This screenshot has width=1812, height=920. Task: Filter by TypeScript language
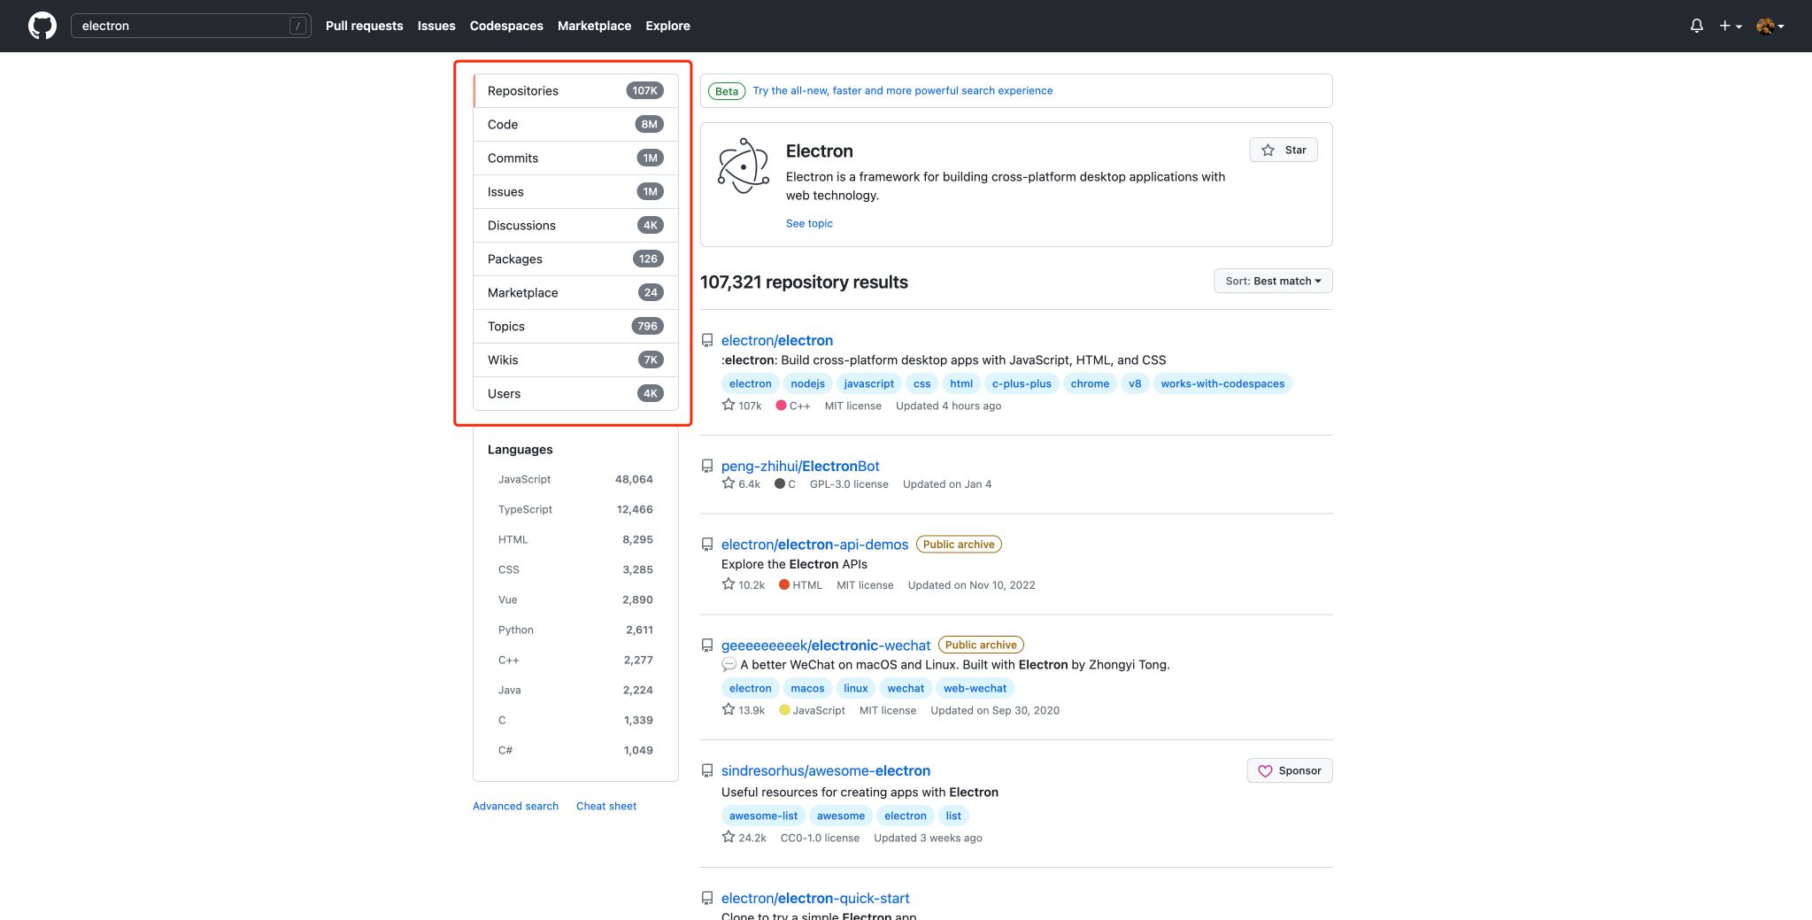coord(575,509)
